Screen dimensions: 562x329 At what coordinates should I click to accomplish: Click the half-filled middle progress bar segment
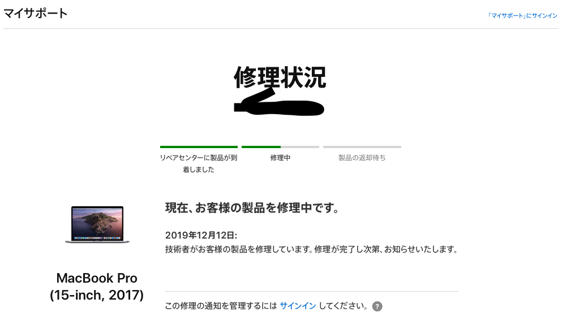point(280,147)
